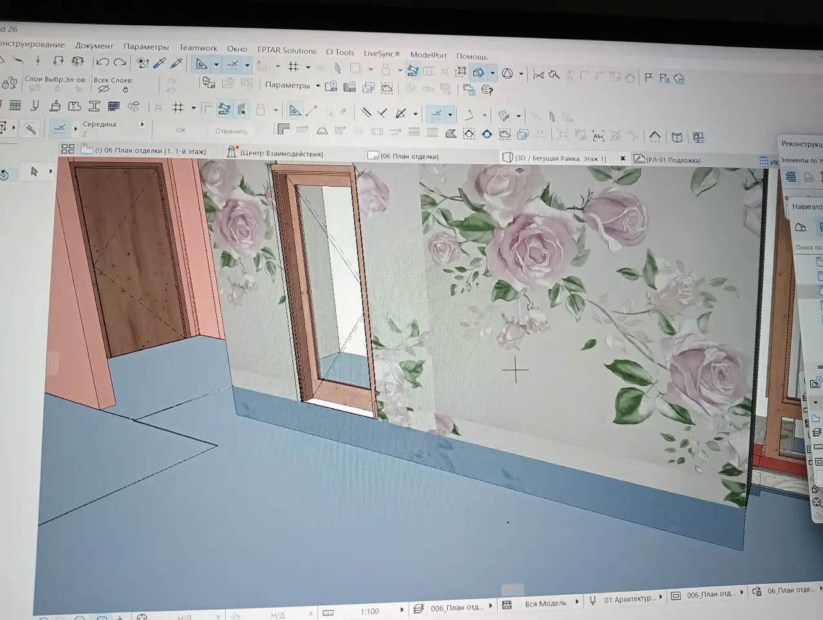Viewport: 823px width, 620px height.
Task: Click the scissors trim tool icon
Action: click(x=538, y=75)
